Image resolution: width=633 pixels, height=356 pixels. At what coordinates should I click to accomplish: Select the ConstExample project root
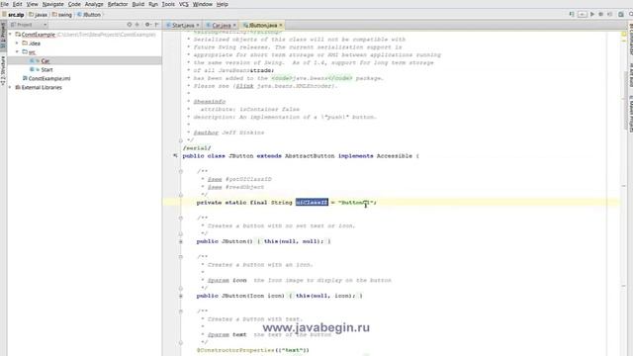click(x=38, y=35)
